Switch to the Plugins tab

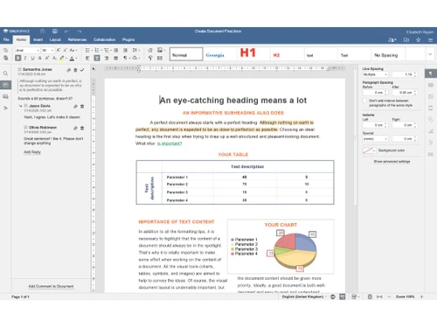(x=128, y=39)
